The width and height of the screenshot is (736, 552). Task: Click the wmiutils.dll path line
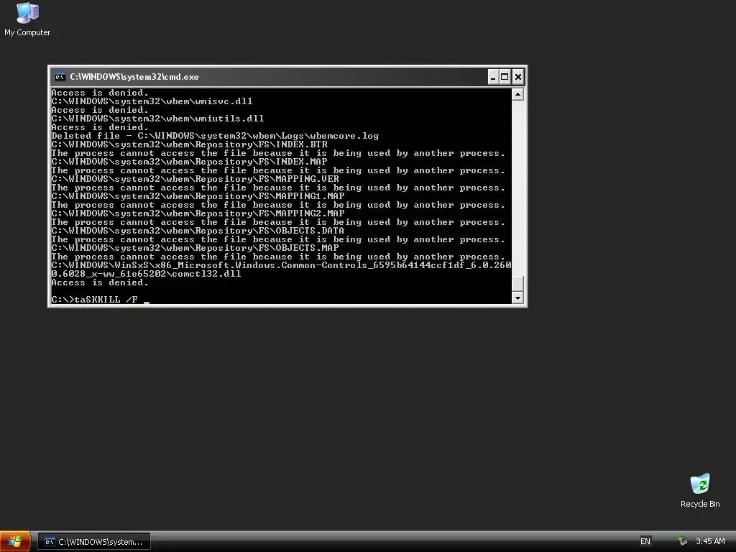coord(157,119)
